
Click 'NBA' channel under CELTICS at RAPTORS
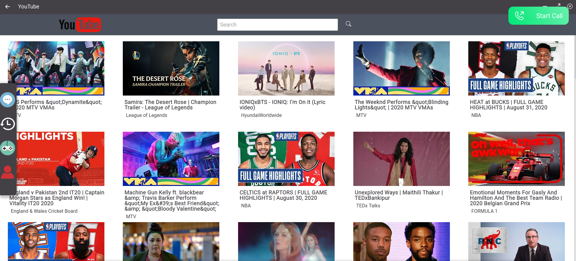coord(246,206)
